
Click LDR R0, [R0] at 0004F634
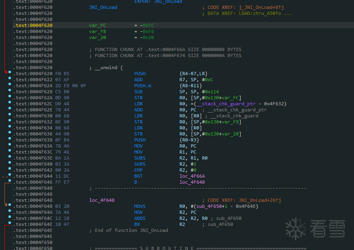point(168,128)
